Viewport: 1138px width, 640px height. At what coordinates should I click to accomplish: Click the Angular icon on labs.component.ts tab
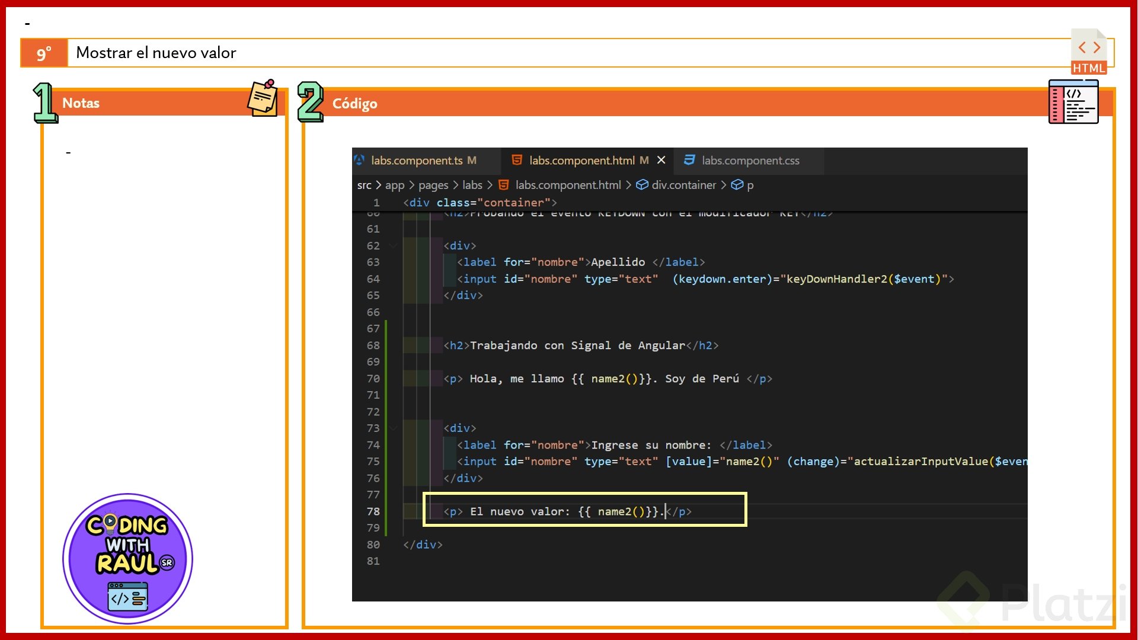[x=359, y=160]
